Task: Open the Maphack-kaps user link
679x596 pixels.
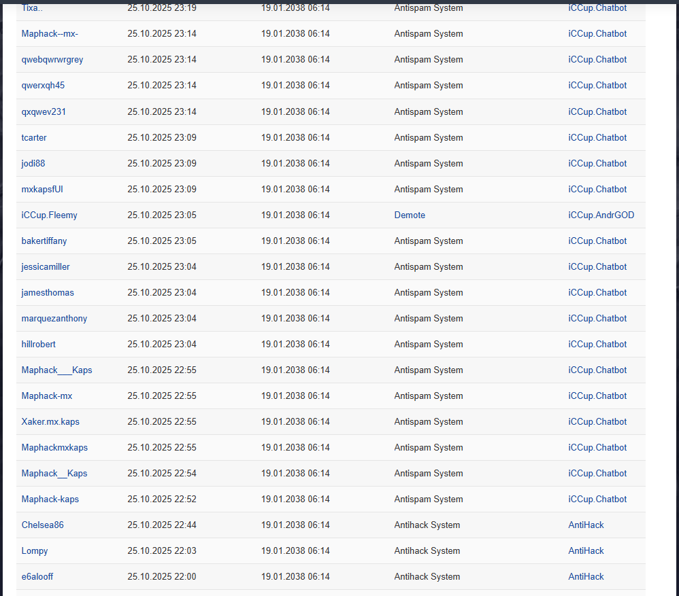Action: 50,499
